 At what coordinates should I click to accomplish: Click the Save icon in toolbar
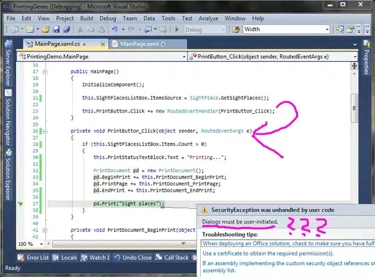(x=56, y=29)
